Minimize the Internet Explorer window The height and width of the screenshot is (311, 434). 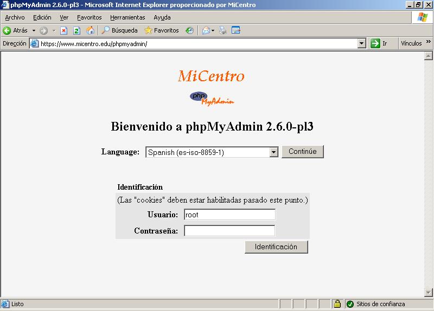(410, 5)
